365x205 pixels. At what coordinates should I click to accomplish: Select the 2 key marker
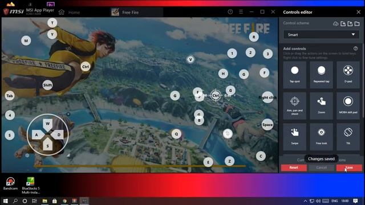tap(250, 52)
